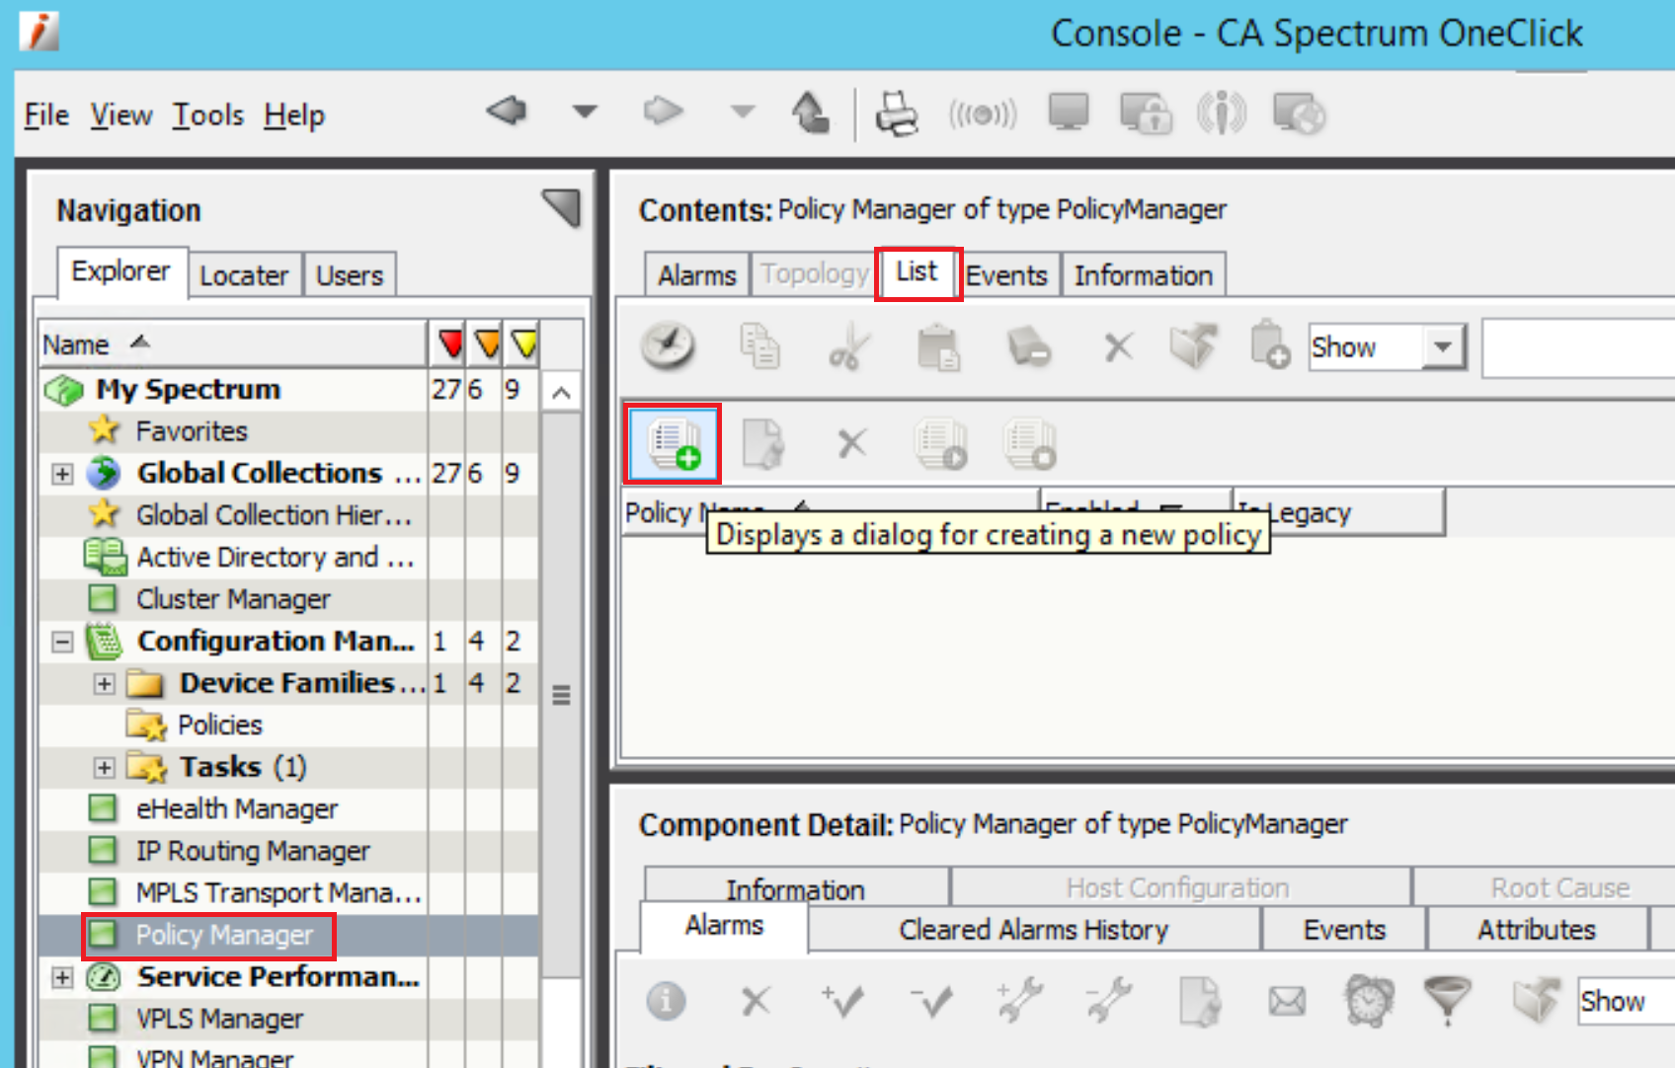The width and height of the screenshot is (1675, 1068).
Task: Click the locked monitor toolbar icon
Action: pyautogui.click(x=1146, y=114)
